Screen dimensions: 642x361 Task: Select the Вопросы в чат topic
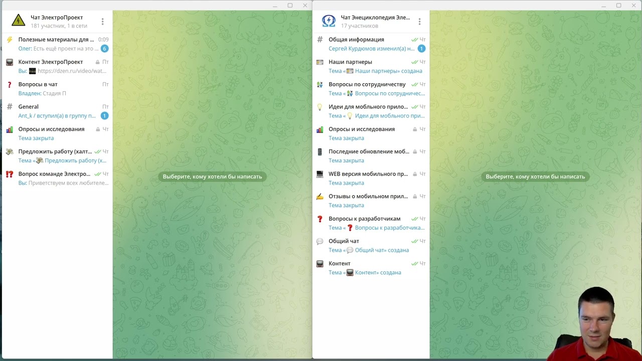(x=57, y=89)
